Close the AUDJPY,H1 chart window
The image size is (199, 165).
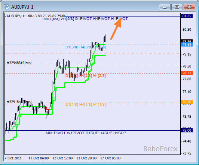pos(189,7)
